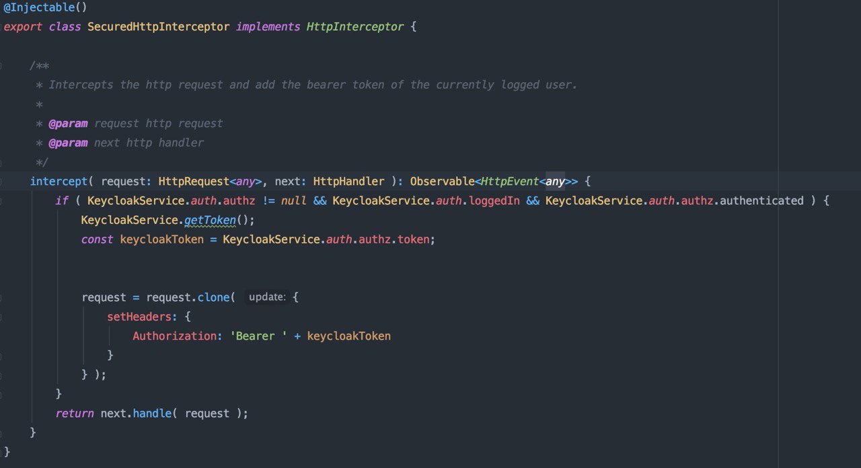The height and width of the screenshot is (468, 861).
Task: Click next in 'next.handle'
Action: [113, 413]
